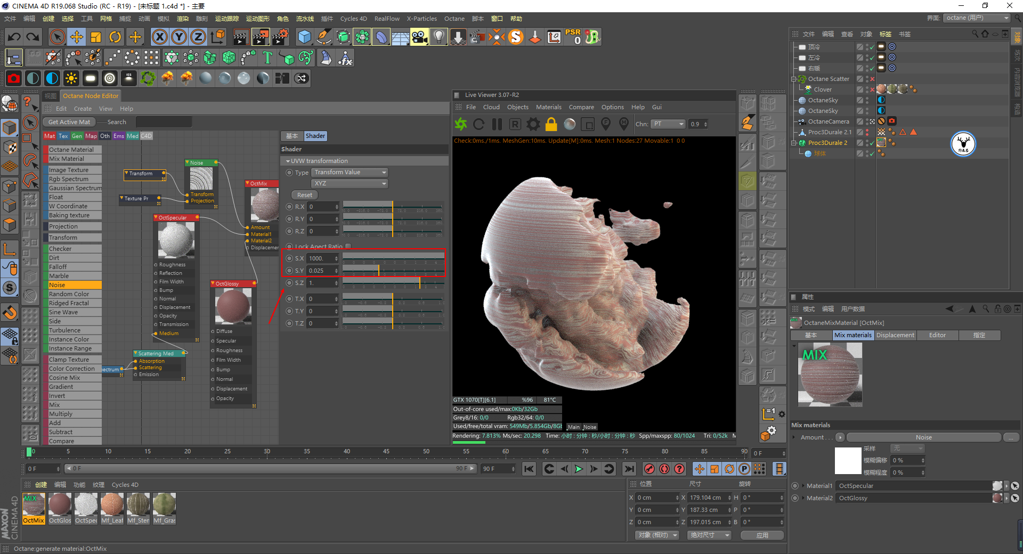1023x554 pixels.
Task: Click the X-axis lock icon
Action: click(159, 37)
